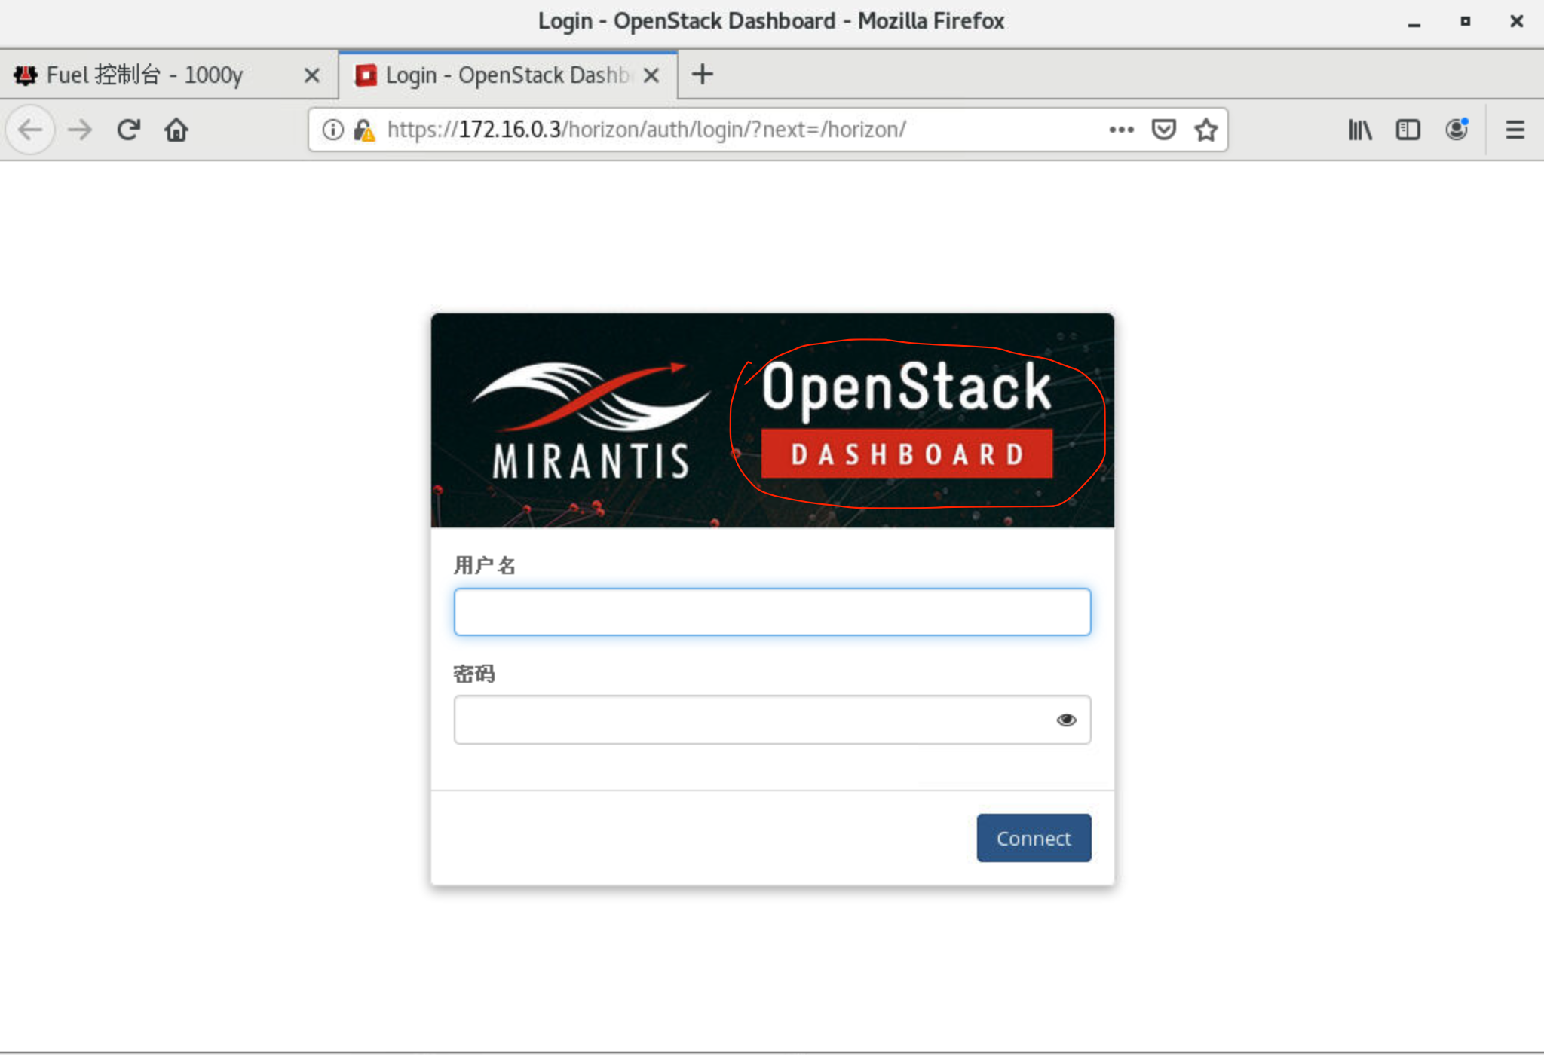
Task: Click the Connect button
Action: [1034, 838]
